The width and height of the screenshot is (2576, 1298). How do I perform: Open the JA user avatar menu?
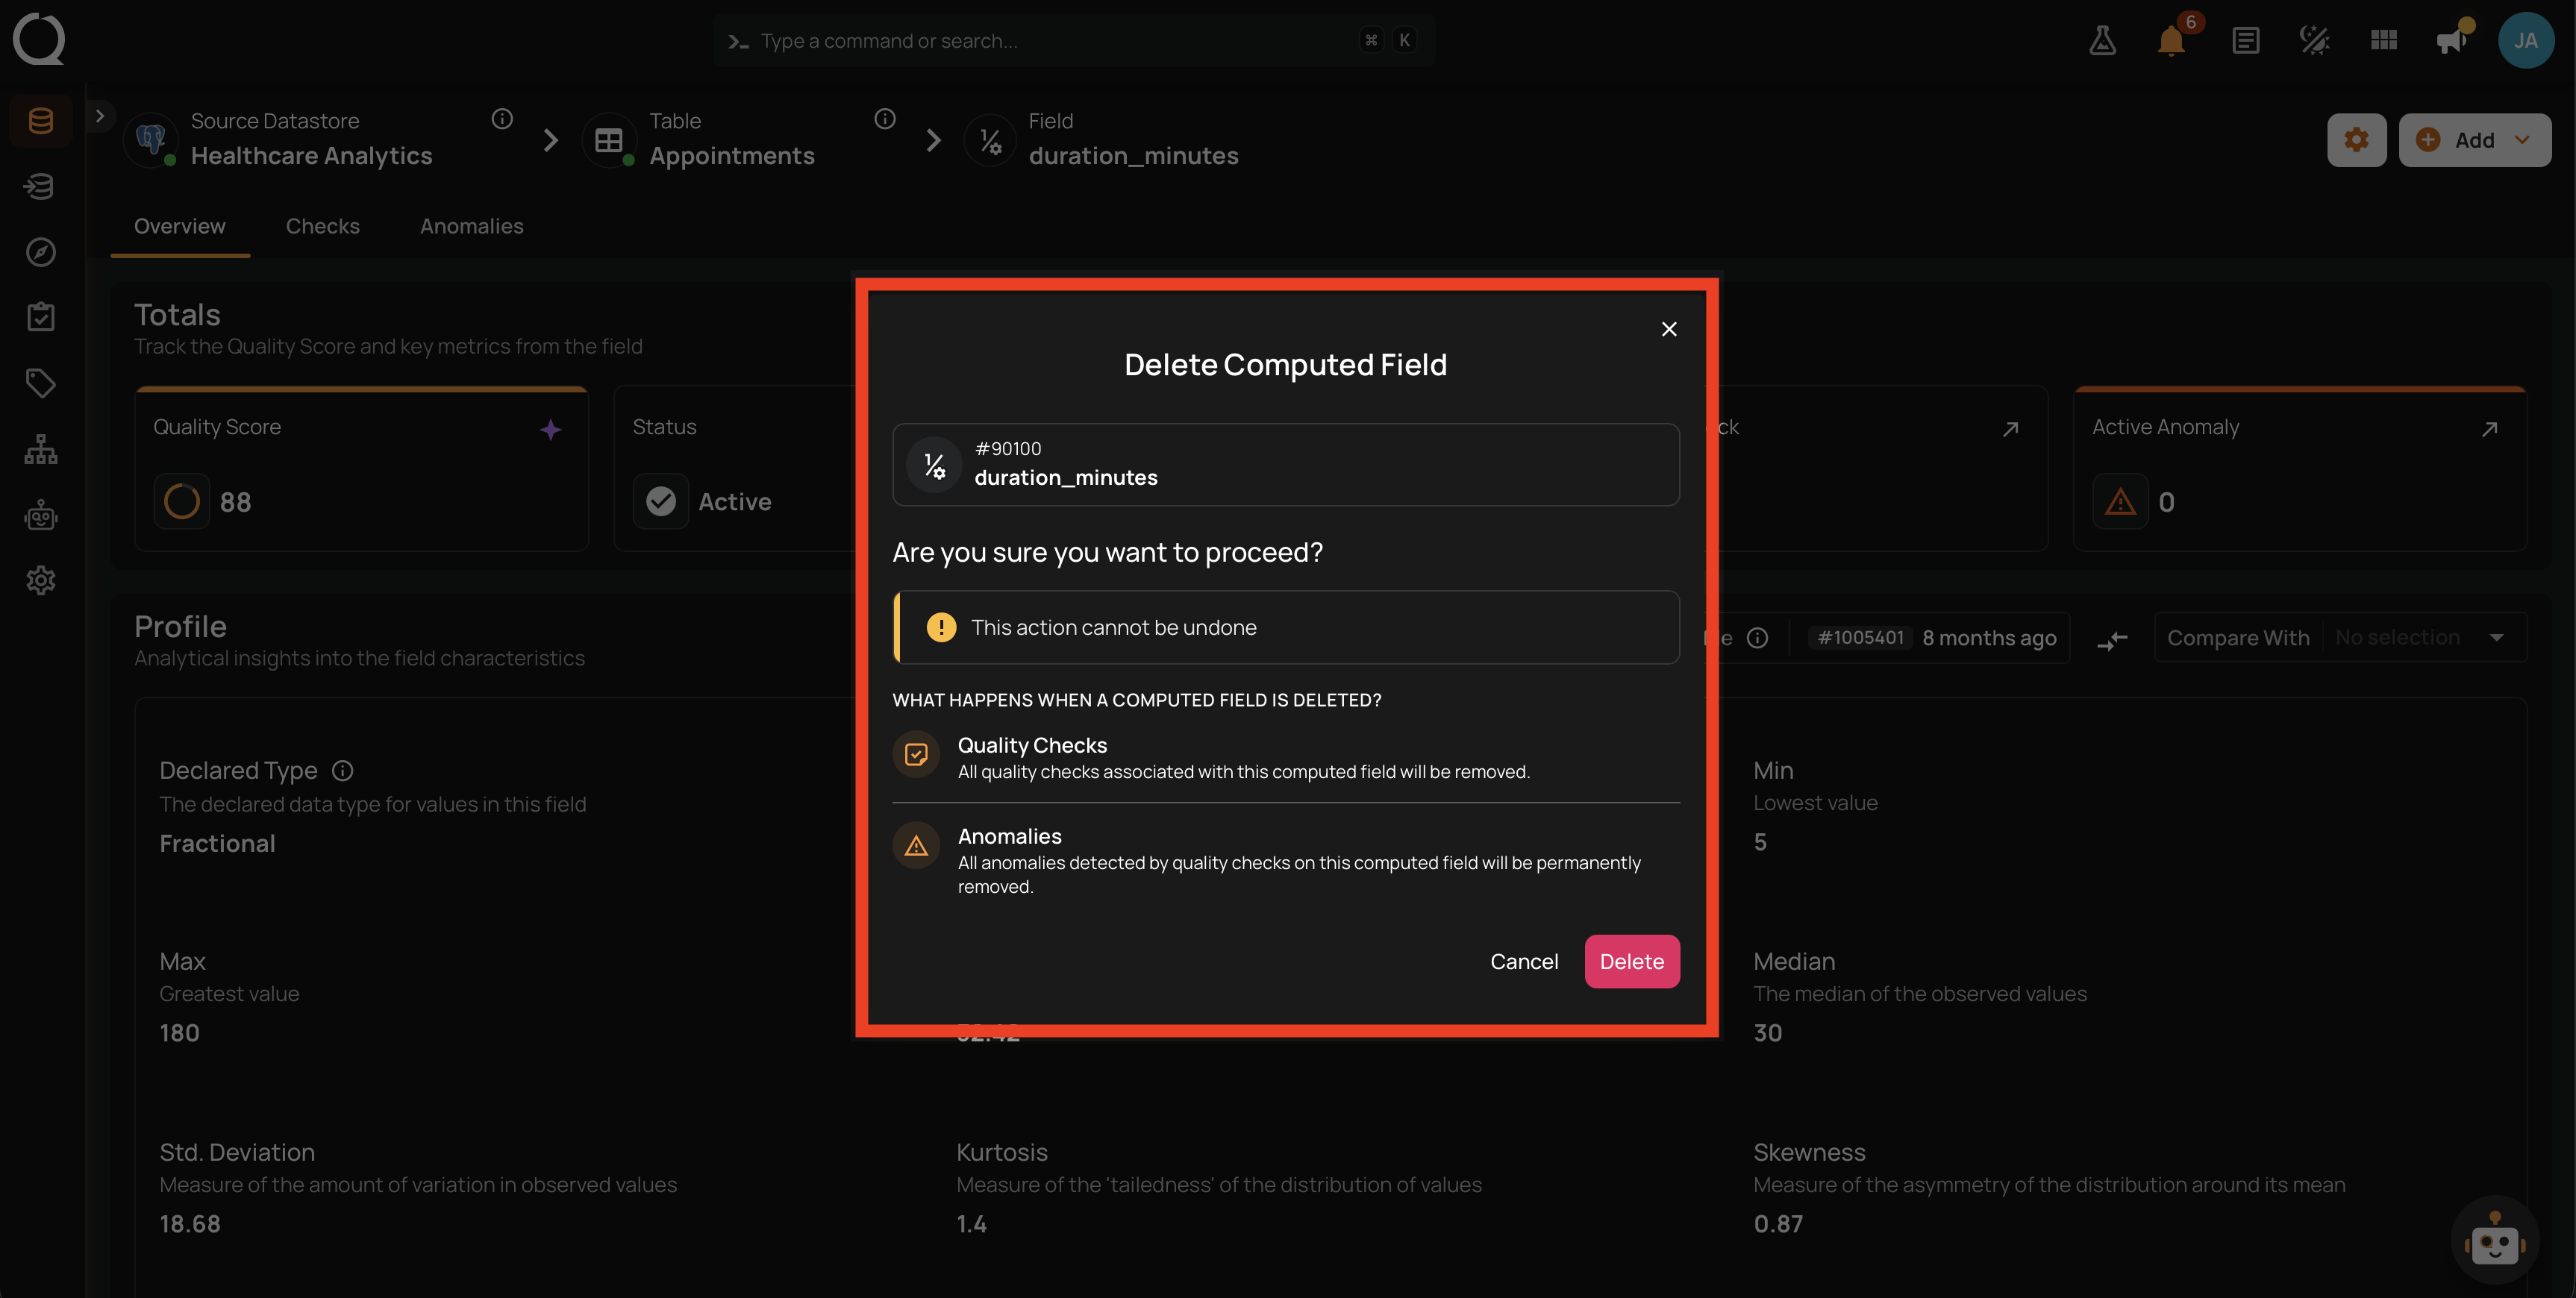pos(2526,40)
